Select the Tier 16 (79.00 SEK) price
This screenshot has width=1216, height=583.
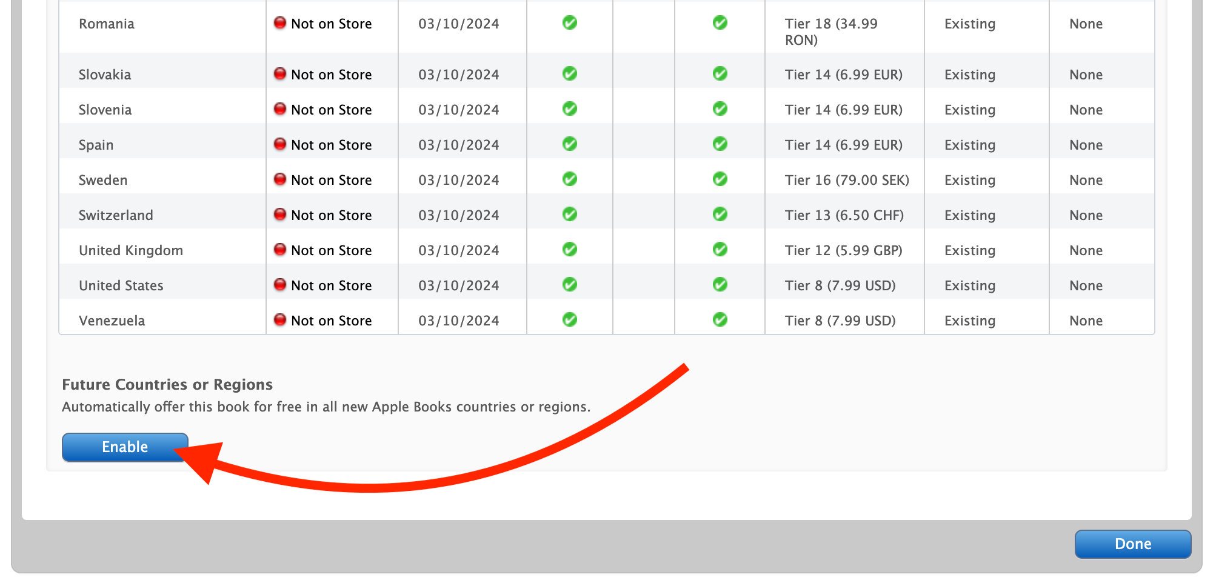(847, 180)
